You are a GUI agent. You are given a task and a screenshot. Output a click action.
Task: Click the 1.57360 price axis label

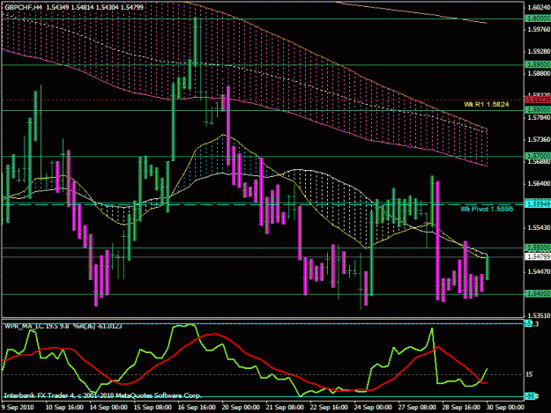tap(539, 140)
